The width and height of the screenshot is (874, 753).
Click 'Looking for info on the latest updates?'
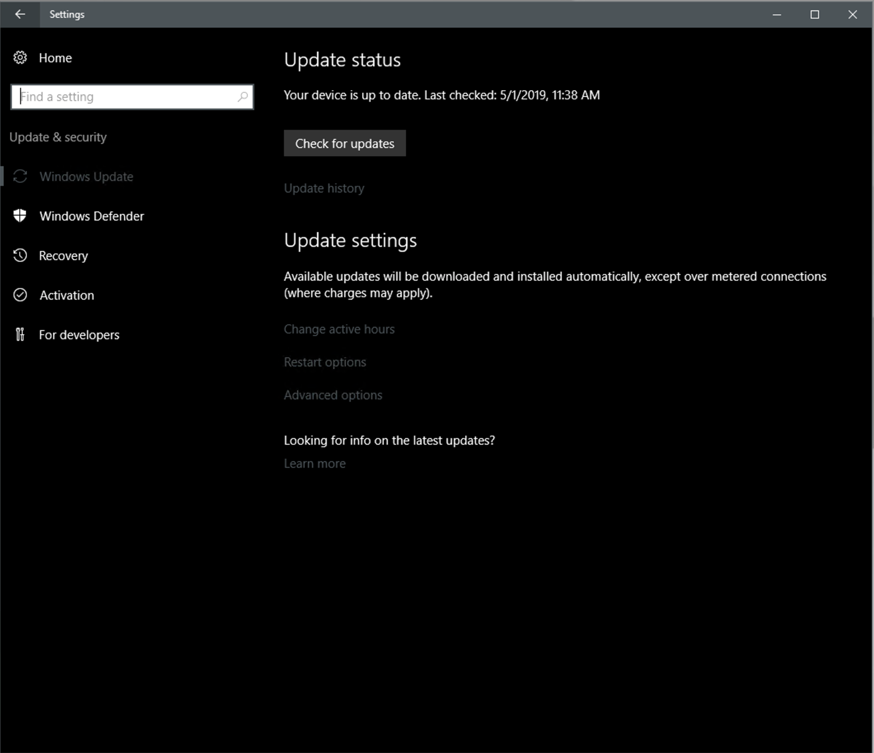click(x=389, y=440)
